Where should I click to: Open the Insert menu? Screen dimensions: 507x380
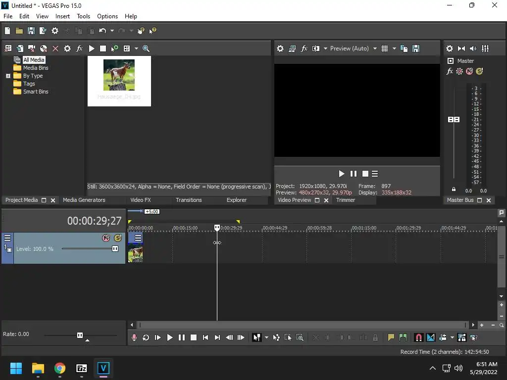coord(62,16)
